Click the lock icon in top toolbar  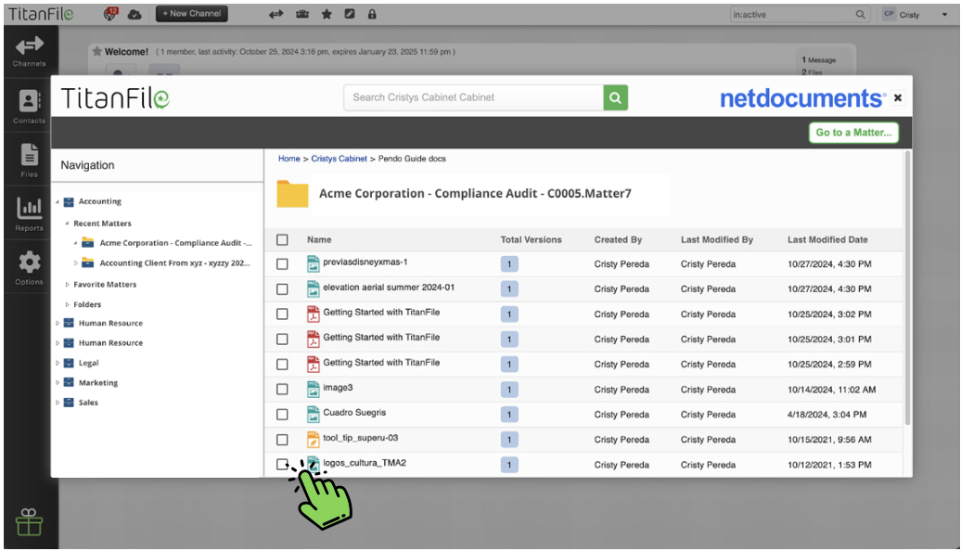372,14
